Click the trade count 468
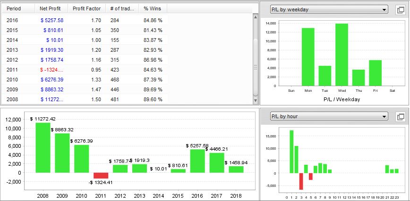Image resolution: width=410 pixels, height=201 pixels. (x=114, y=80)
